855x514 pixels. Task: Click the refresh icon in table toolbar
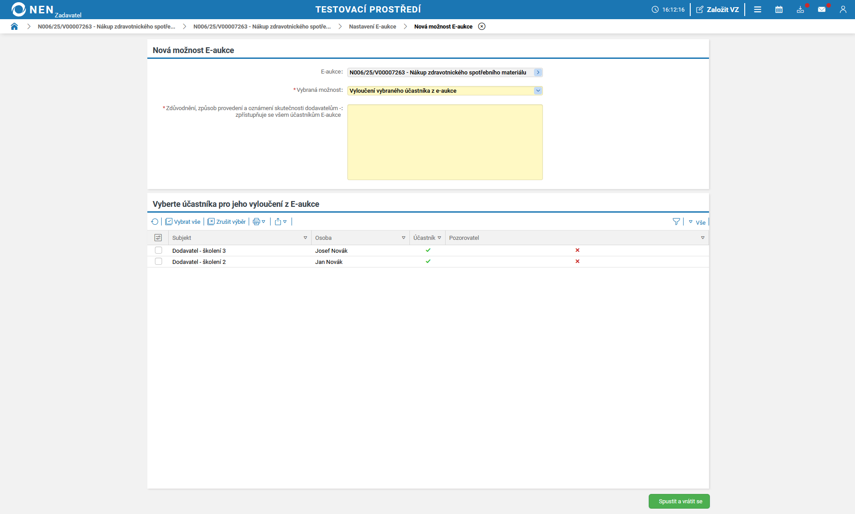[x=154, y=222]
